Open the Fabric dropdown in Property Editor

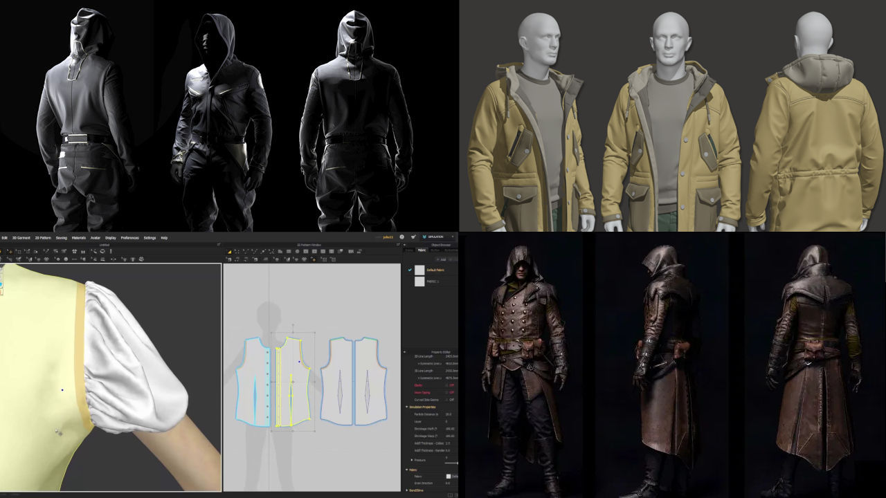(x=451, y=477)
